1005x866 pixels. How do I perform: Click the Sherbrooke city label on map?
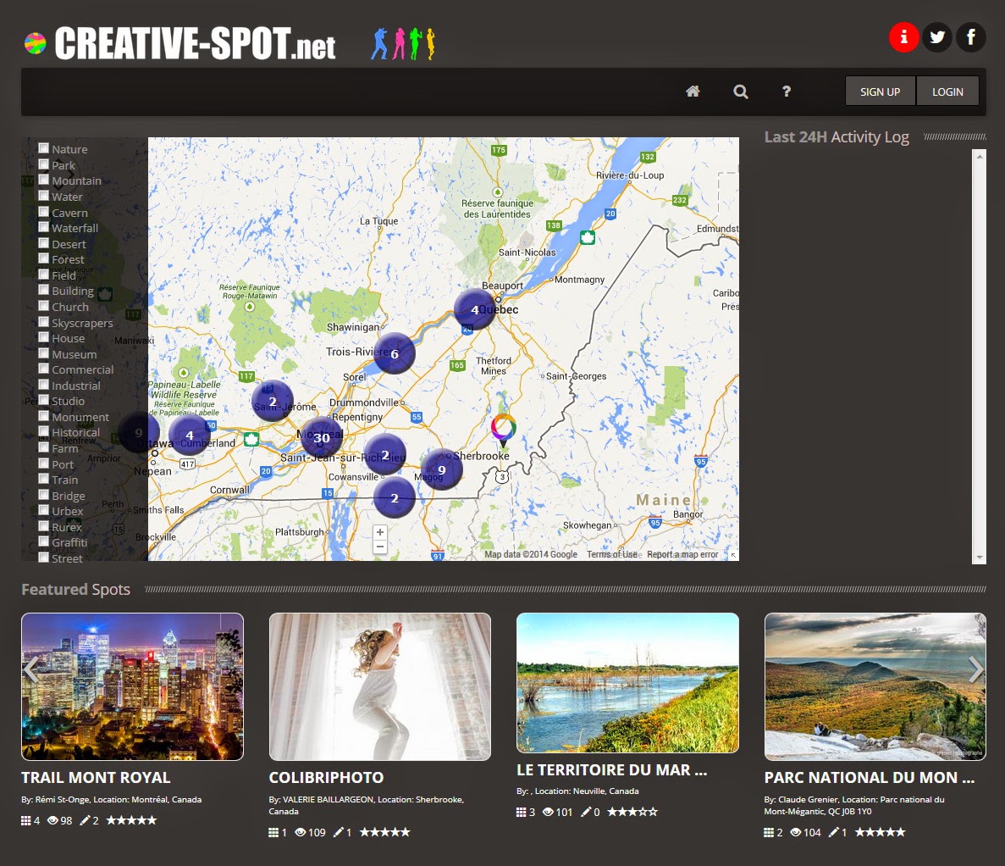click(x=482, y=455)
